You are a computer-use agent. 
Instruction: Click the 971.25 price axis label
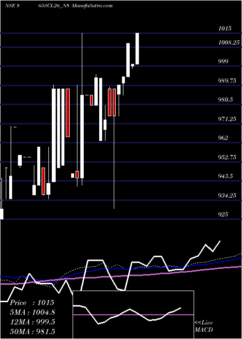click(x=227, y=119)
